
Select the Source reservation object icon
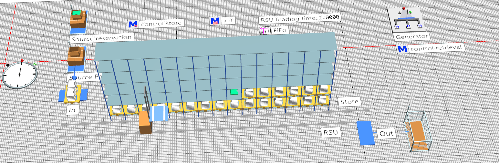[78, 20]
